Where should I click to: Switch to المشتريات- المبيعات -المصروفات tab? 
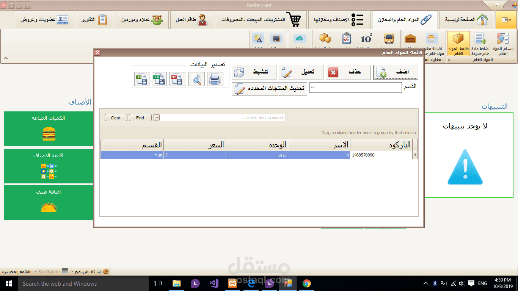(261, 20)
